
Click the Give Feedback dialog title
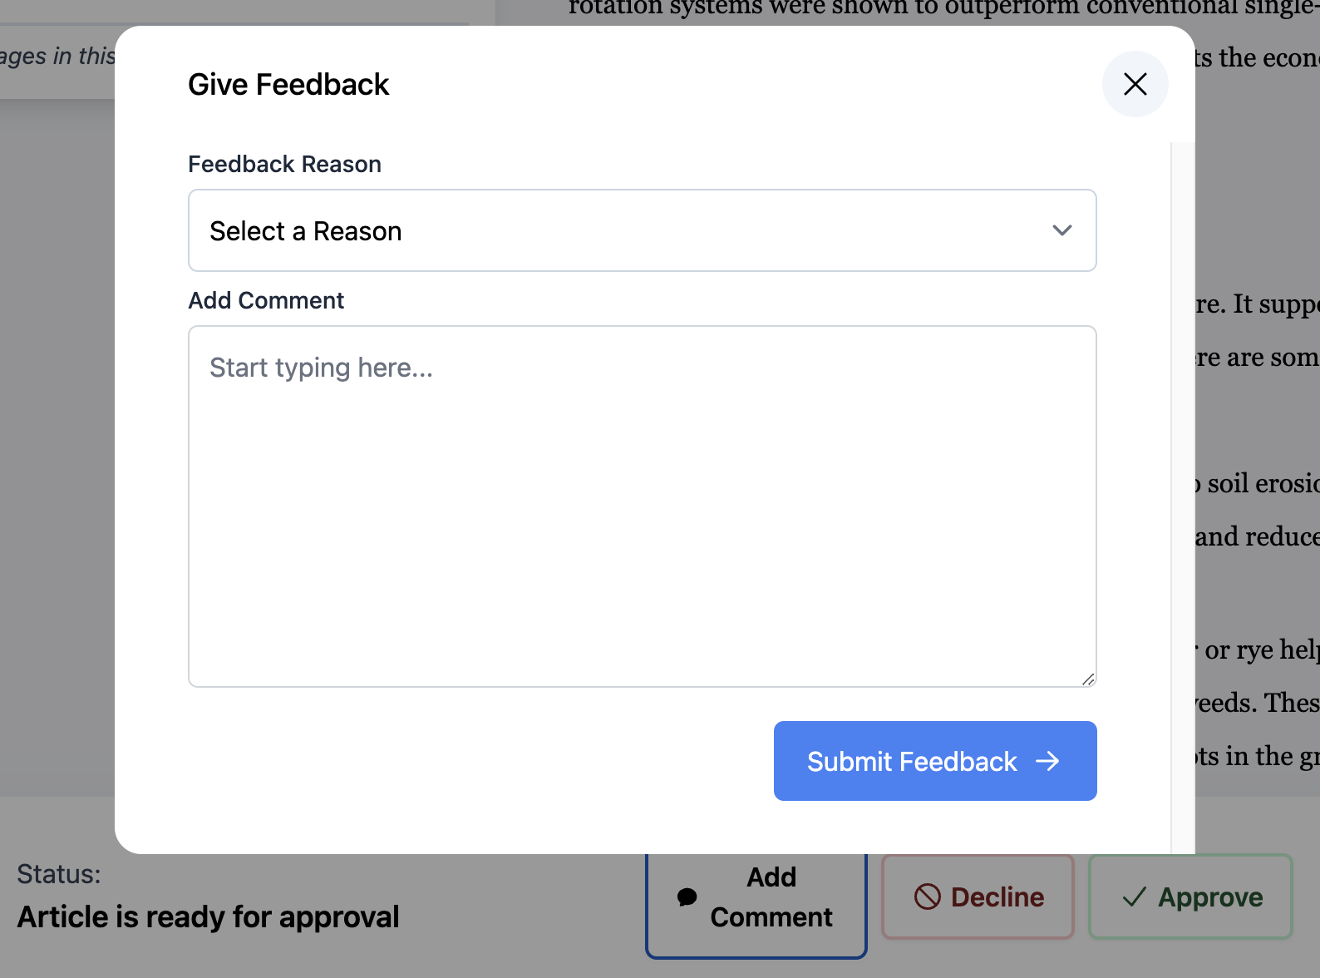tap(288, 84)
